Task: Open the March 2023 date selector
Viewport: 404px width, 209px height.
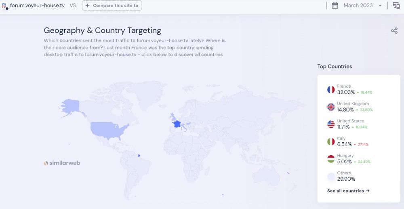Action: click(x=358, y=6)
